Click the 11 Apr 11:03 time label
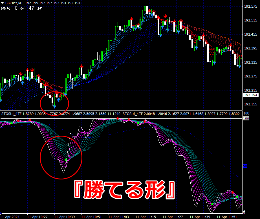Viewport: 260px width, 219px height. coord(118,217)
